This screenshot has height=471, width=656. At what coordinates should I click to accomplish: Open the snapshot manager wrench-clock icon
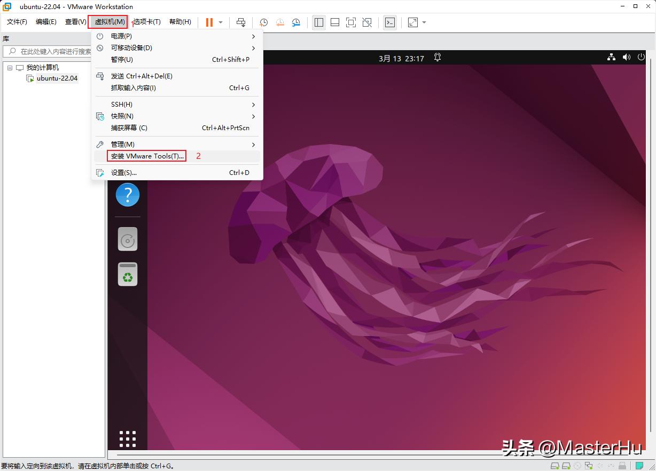coord(296,22)
